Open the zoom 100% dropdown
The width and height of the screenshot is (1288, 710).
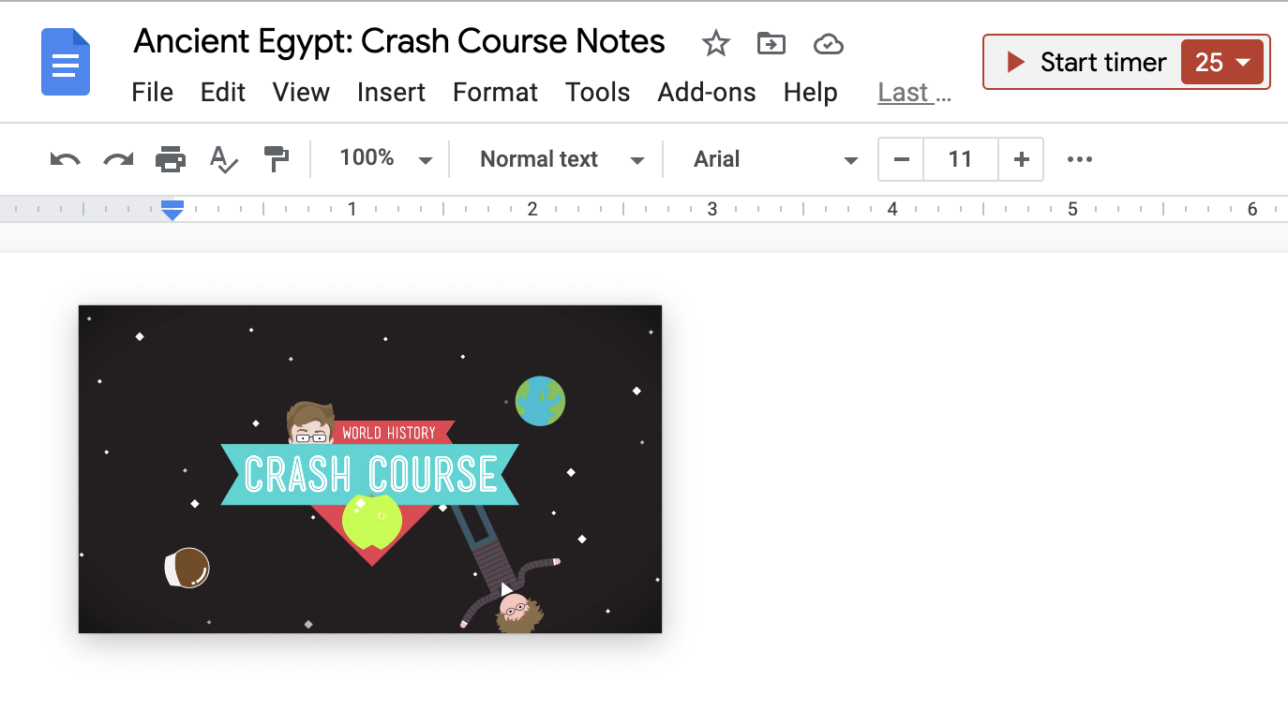[385, 158]
